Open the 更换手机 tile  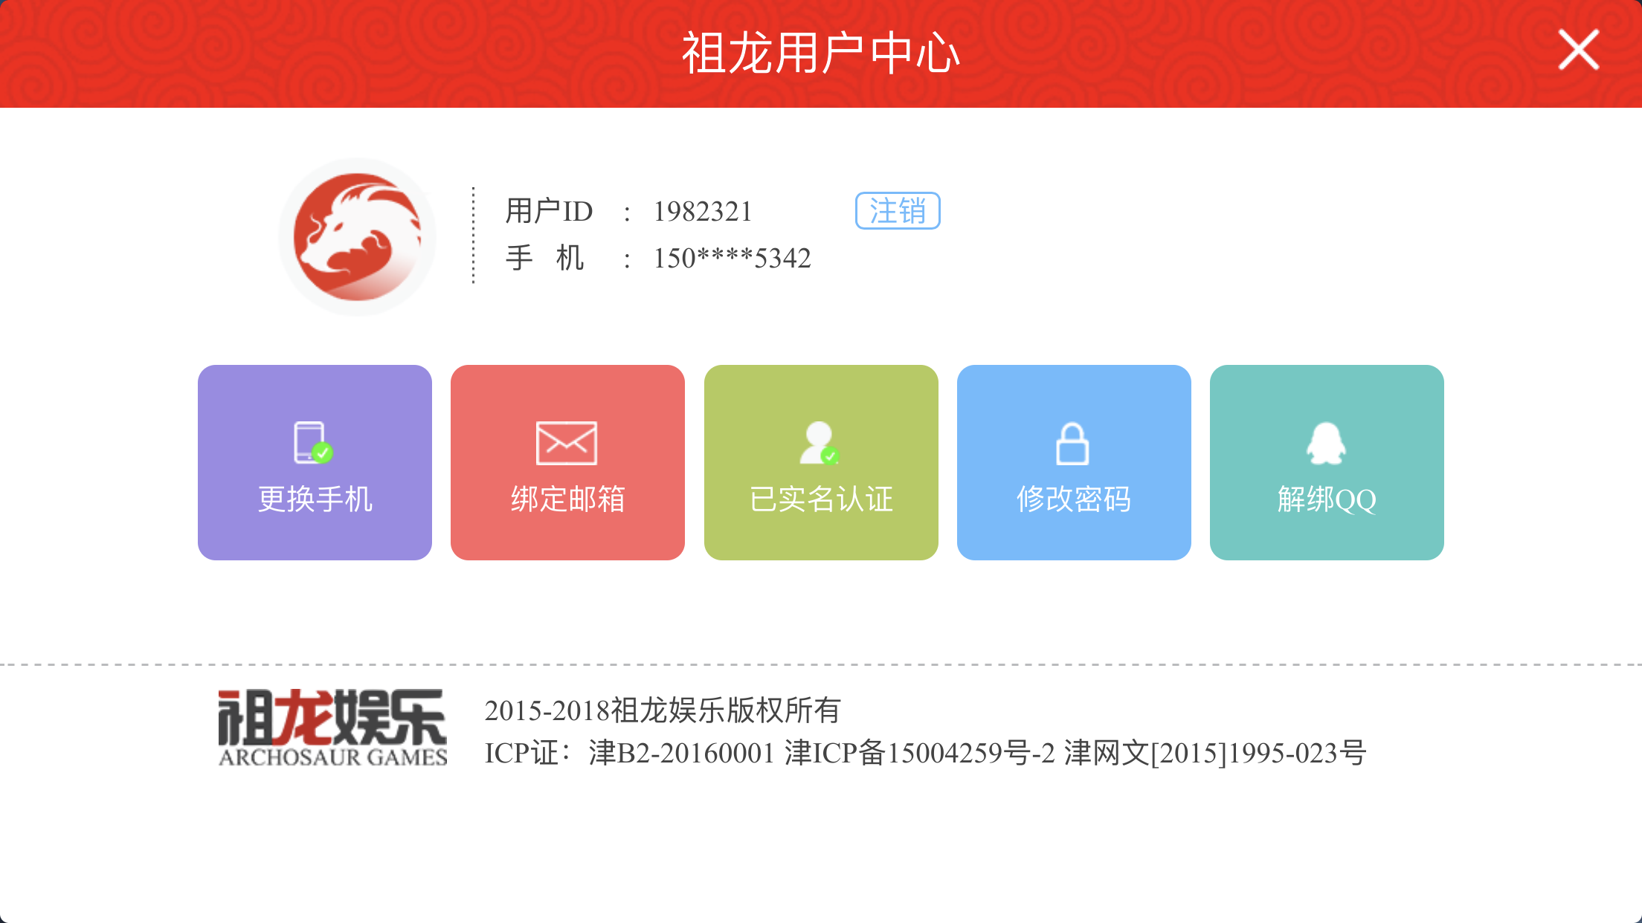315,462
